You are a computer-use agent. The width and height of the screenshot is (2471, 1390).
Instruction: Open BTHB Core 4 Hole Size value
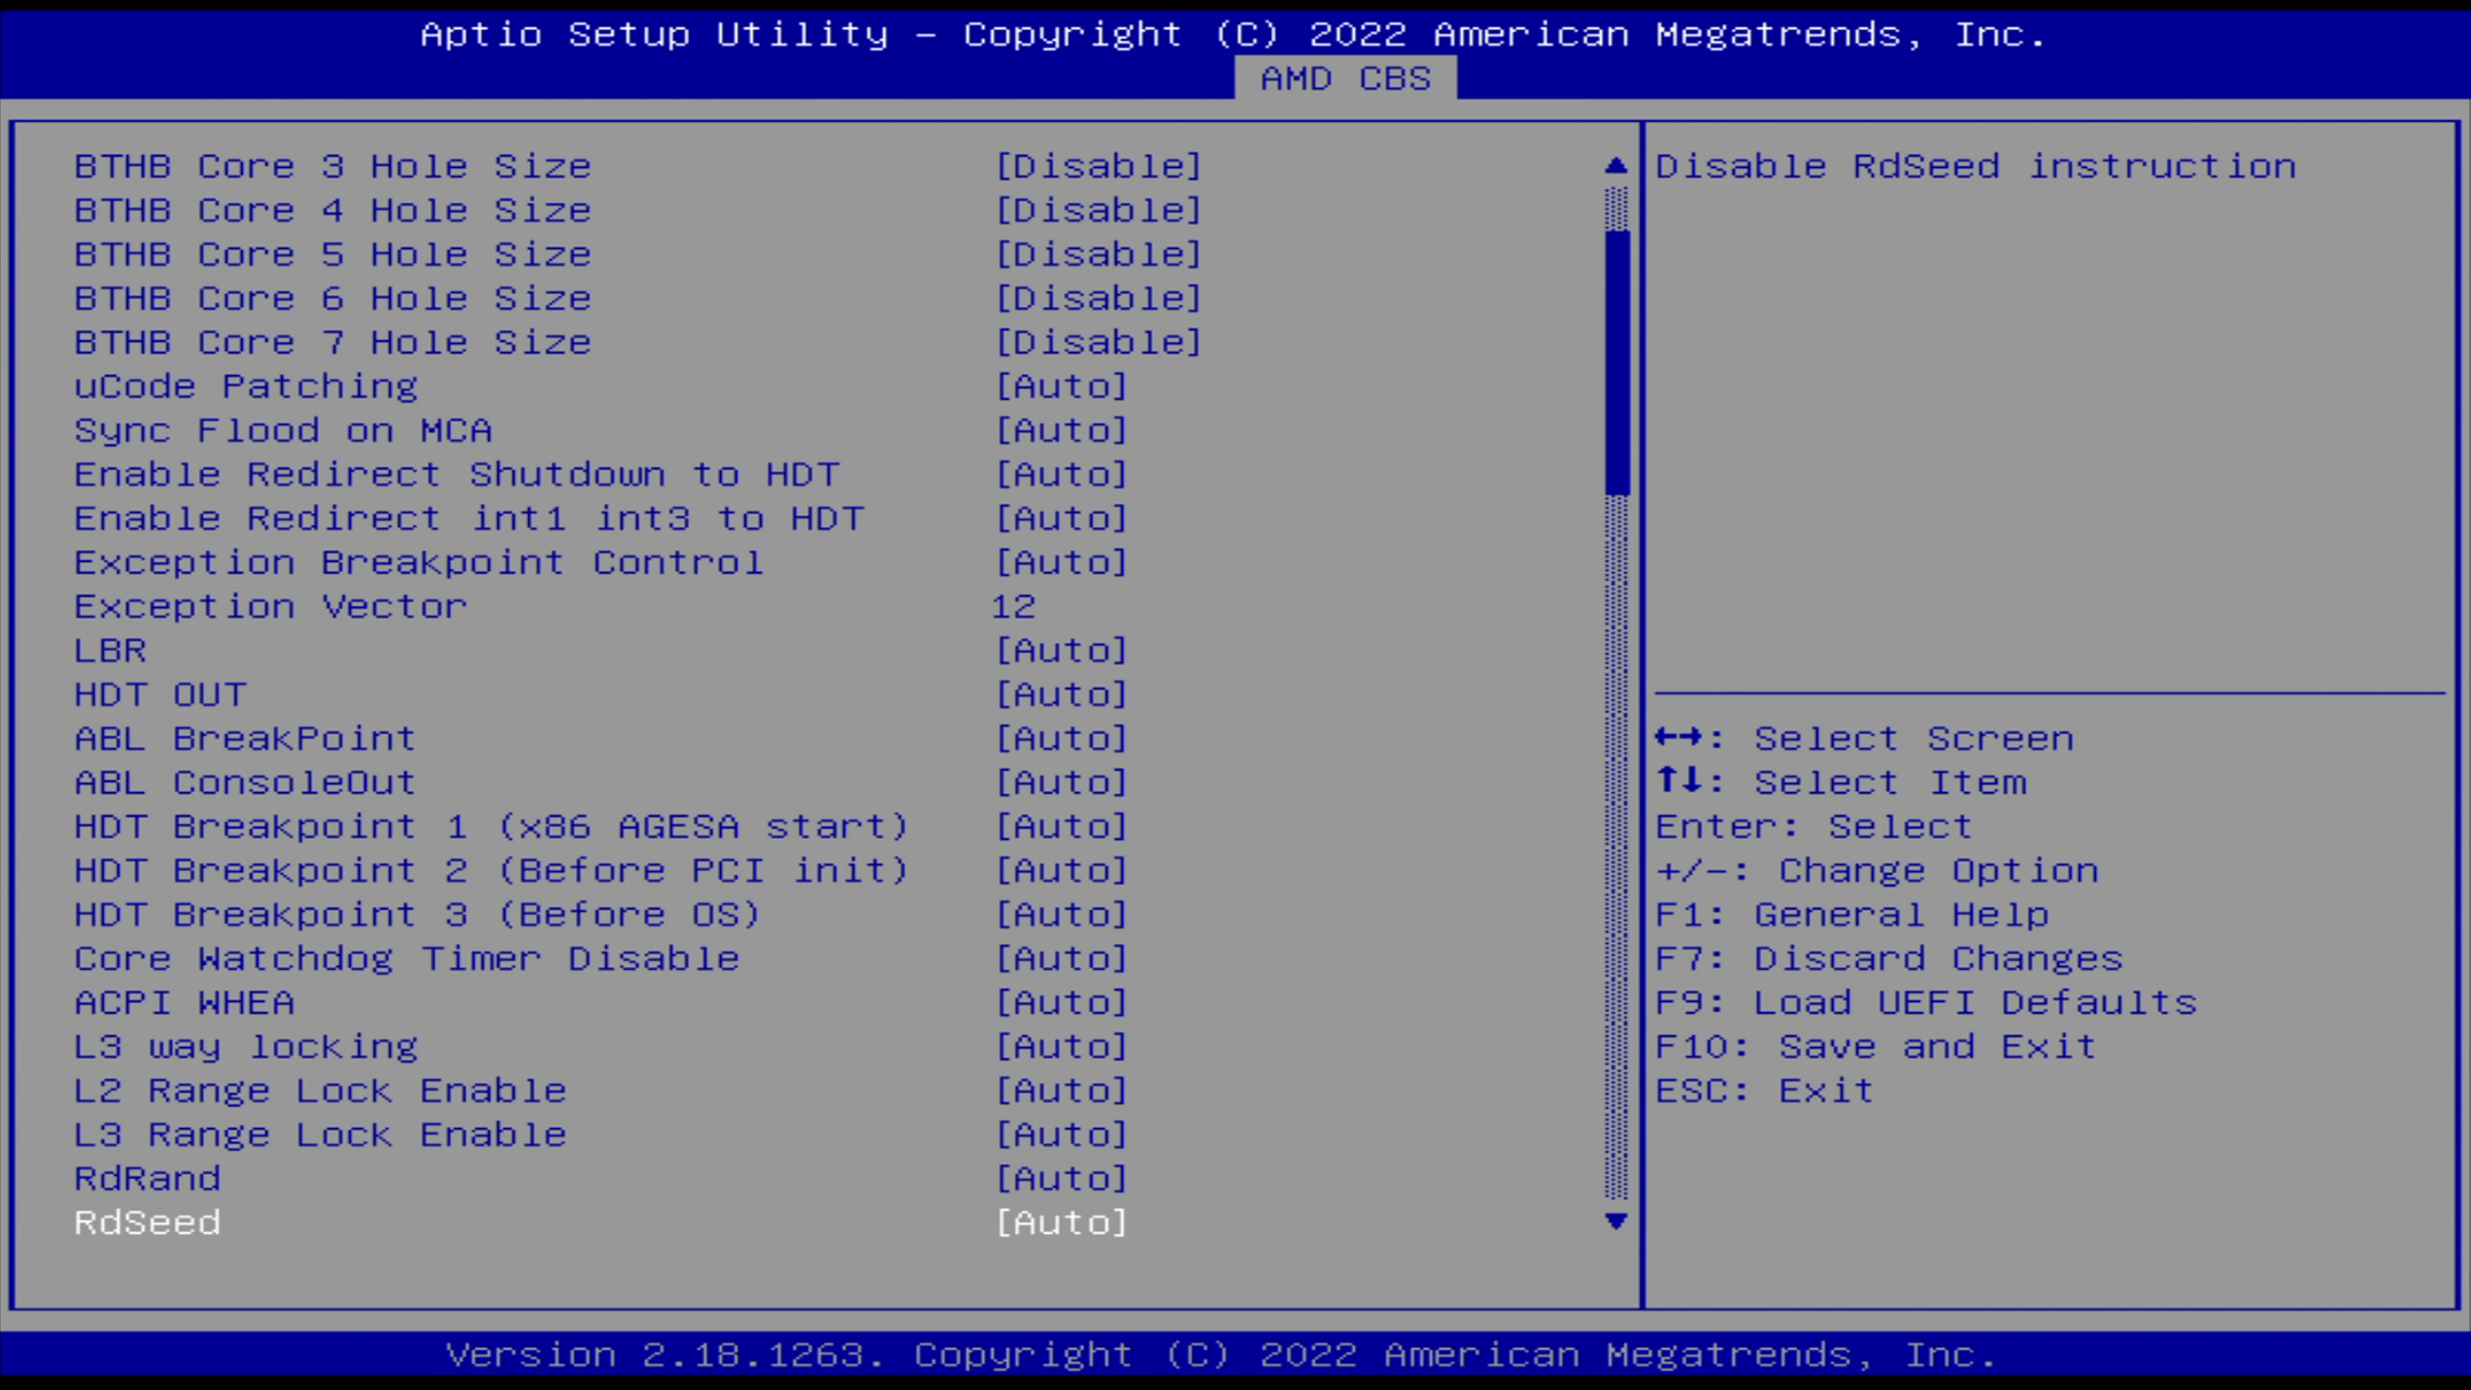(1098, 210)
